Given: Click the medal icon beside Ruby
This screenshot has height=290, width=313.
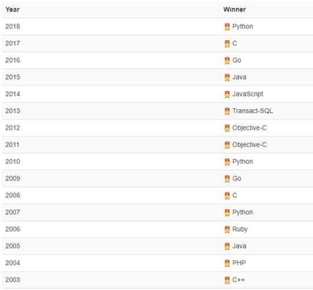Looking at the screenshot, I should coord(227,229).
